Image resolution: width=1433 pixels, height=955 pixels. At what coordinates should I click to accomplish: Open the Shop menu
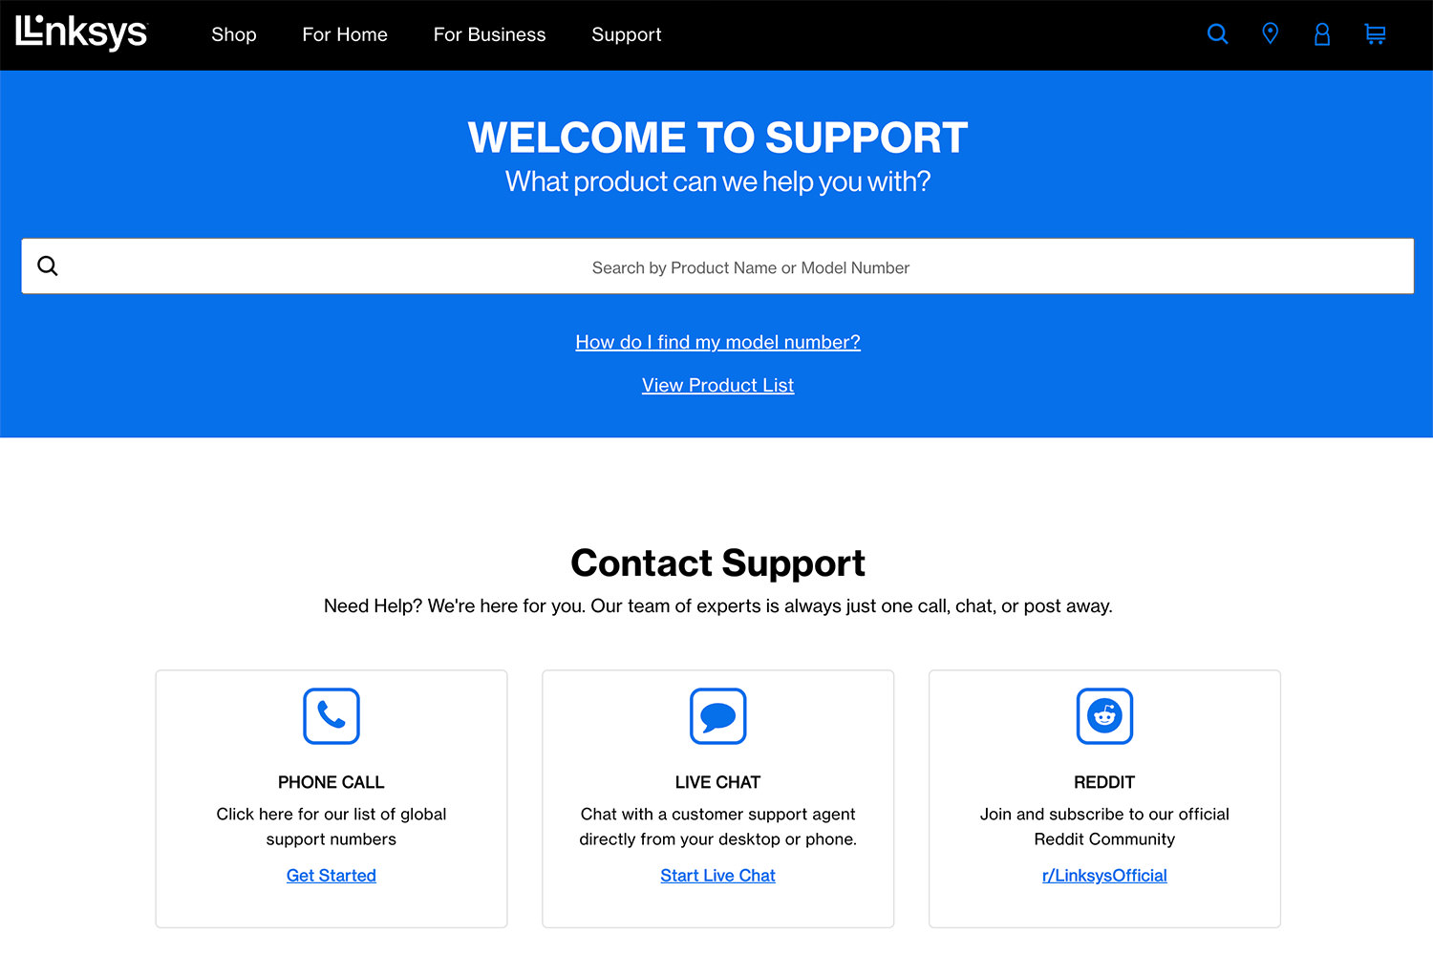pyautogui.click(x=234, y=34)
